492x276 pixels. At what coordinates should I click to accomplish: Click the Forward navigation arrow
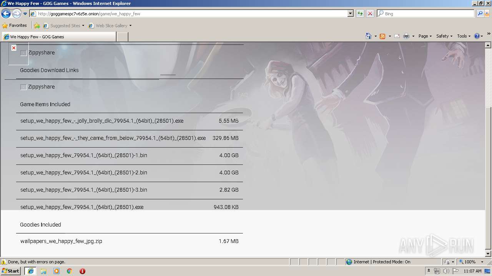[x=17, y=14]
